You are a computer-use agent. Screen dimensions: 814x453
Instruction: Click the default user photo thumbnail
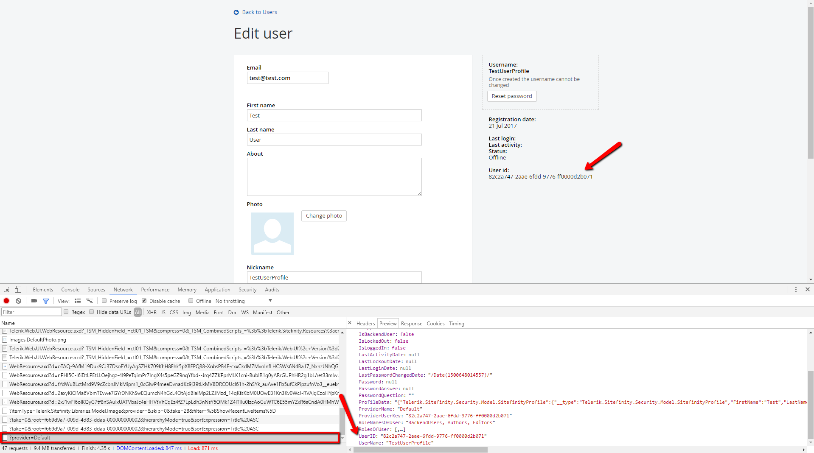pyautogui.click(x=272, y=234)
